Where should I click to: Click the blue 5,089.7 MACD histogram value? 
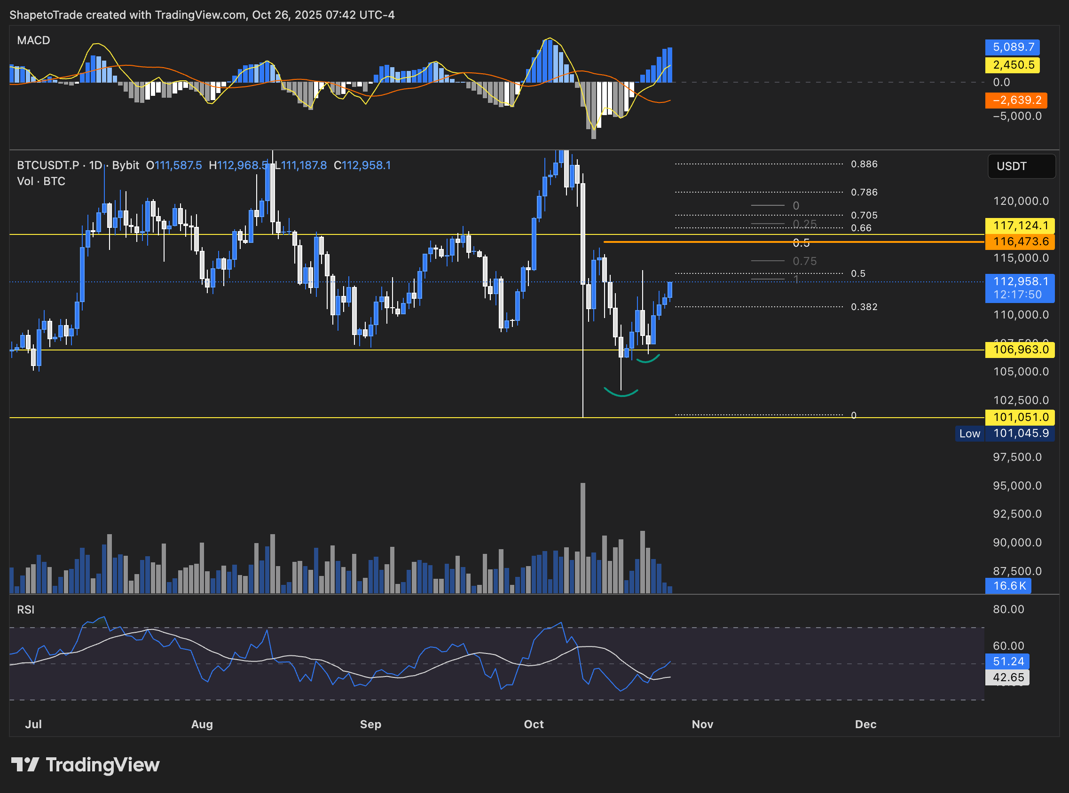point(1012,47)
